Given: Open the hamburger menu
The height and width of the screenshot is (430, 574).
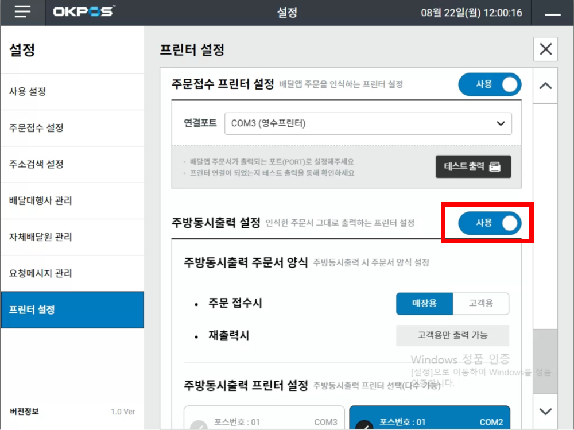Looking at the screenshot, I should pos(22,13).
